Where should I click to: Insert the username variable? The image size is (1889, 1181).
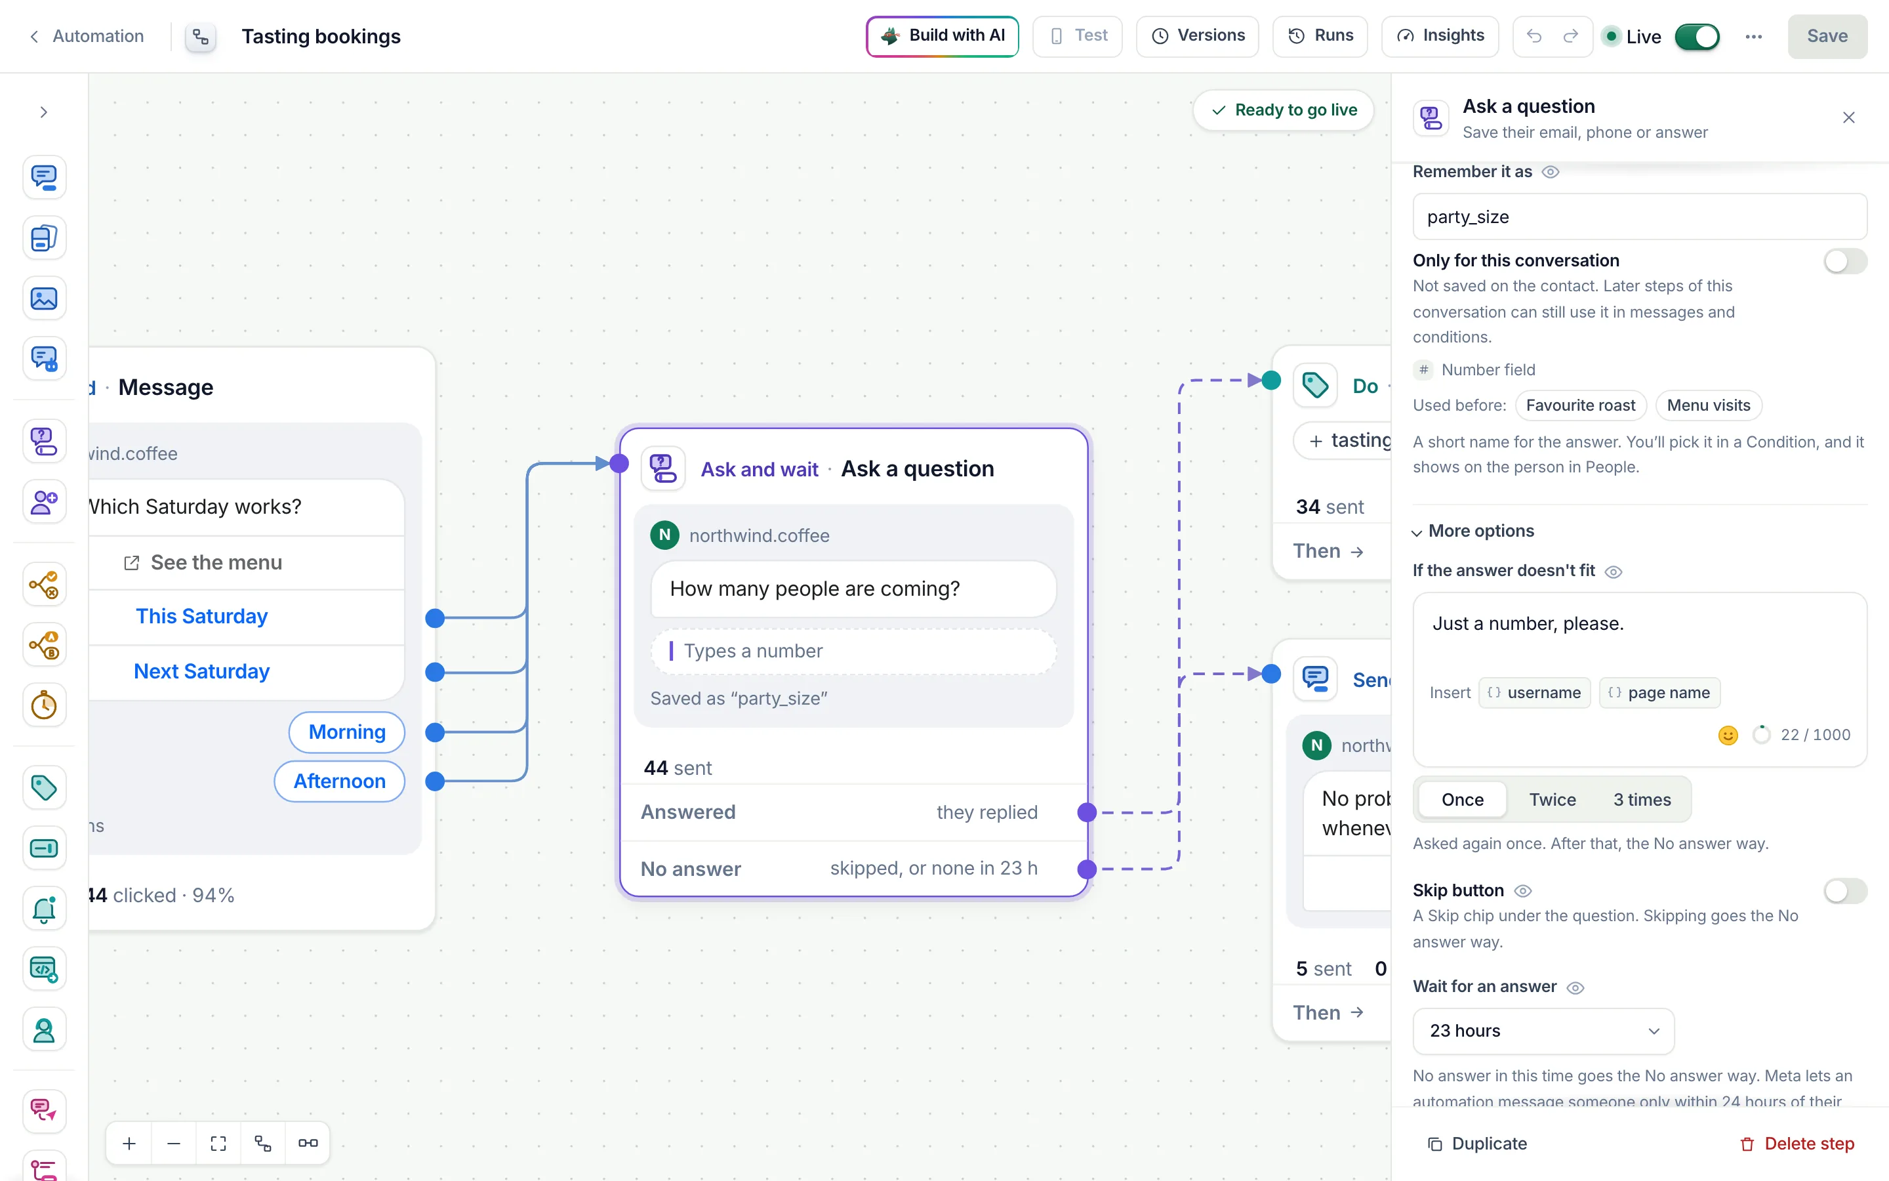click(1534, 693)
